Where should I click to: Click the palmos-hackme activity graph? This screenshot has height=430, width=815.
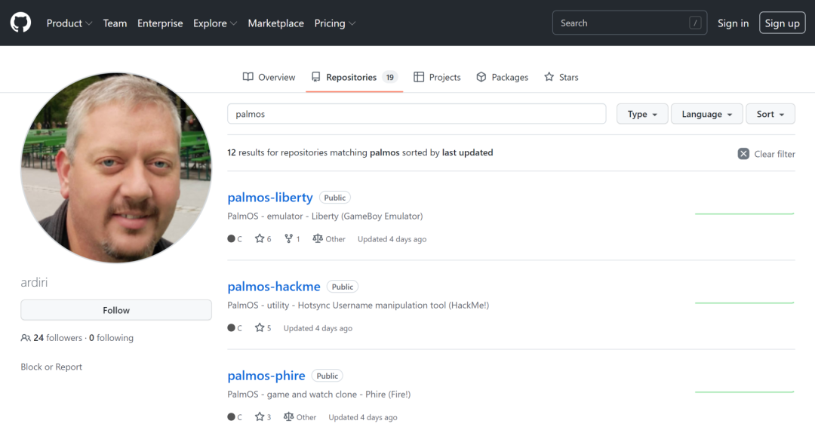(744, 303)
